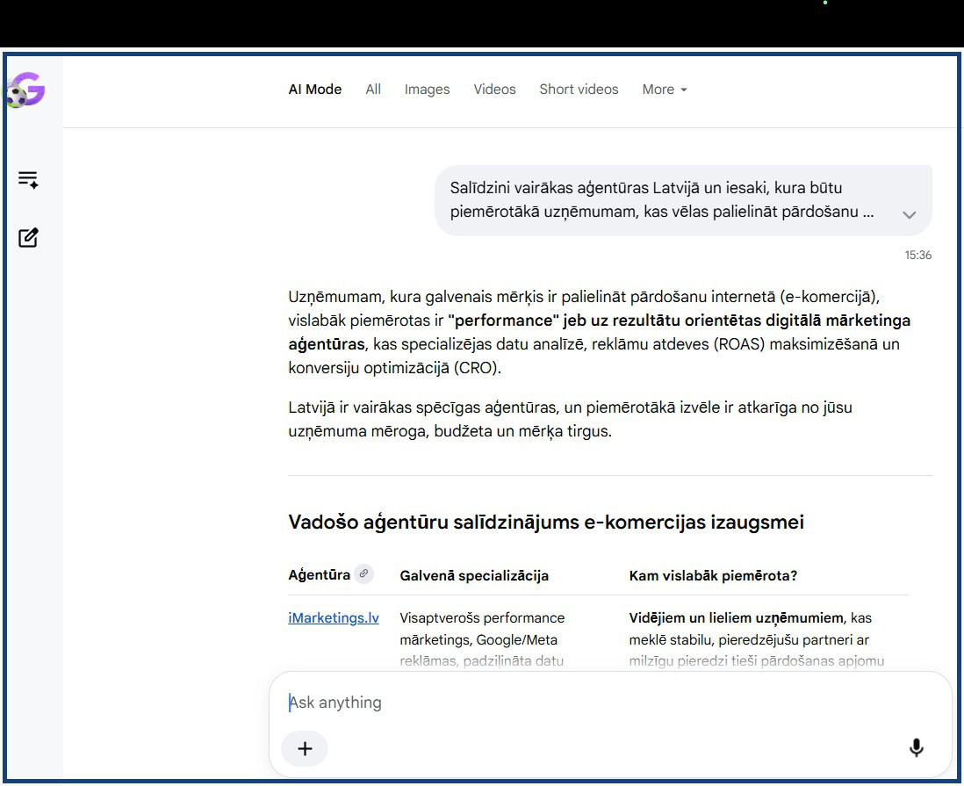Click the paragraph starting Latvijā ir vairākas

pos(570,419)
